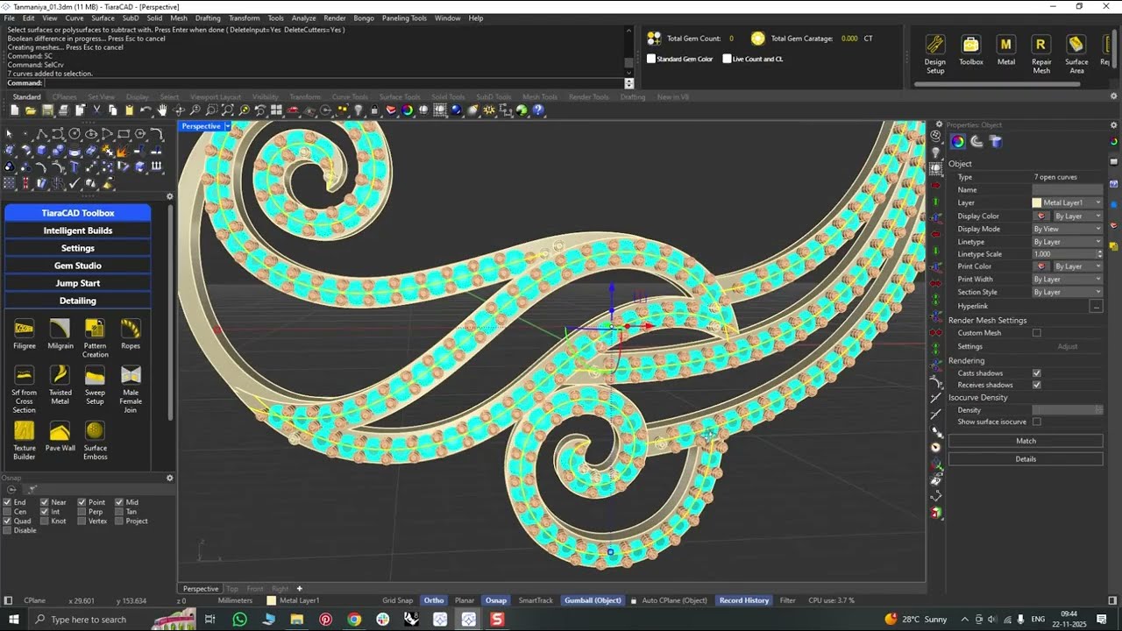1122x631 pixels.
Task: Click the Lock icon in Standard toolbar
Action: click(374, 110)
